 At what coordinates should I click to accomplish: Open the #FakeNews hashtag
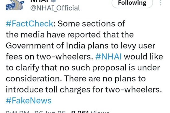(29, 100)
